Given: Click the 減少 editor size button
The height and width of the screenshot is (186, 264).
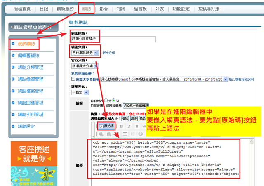Looking at the screenshot, I should pyautogui.click(x=134, y=119).
